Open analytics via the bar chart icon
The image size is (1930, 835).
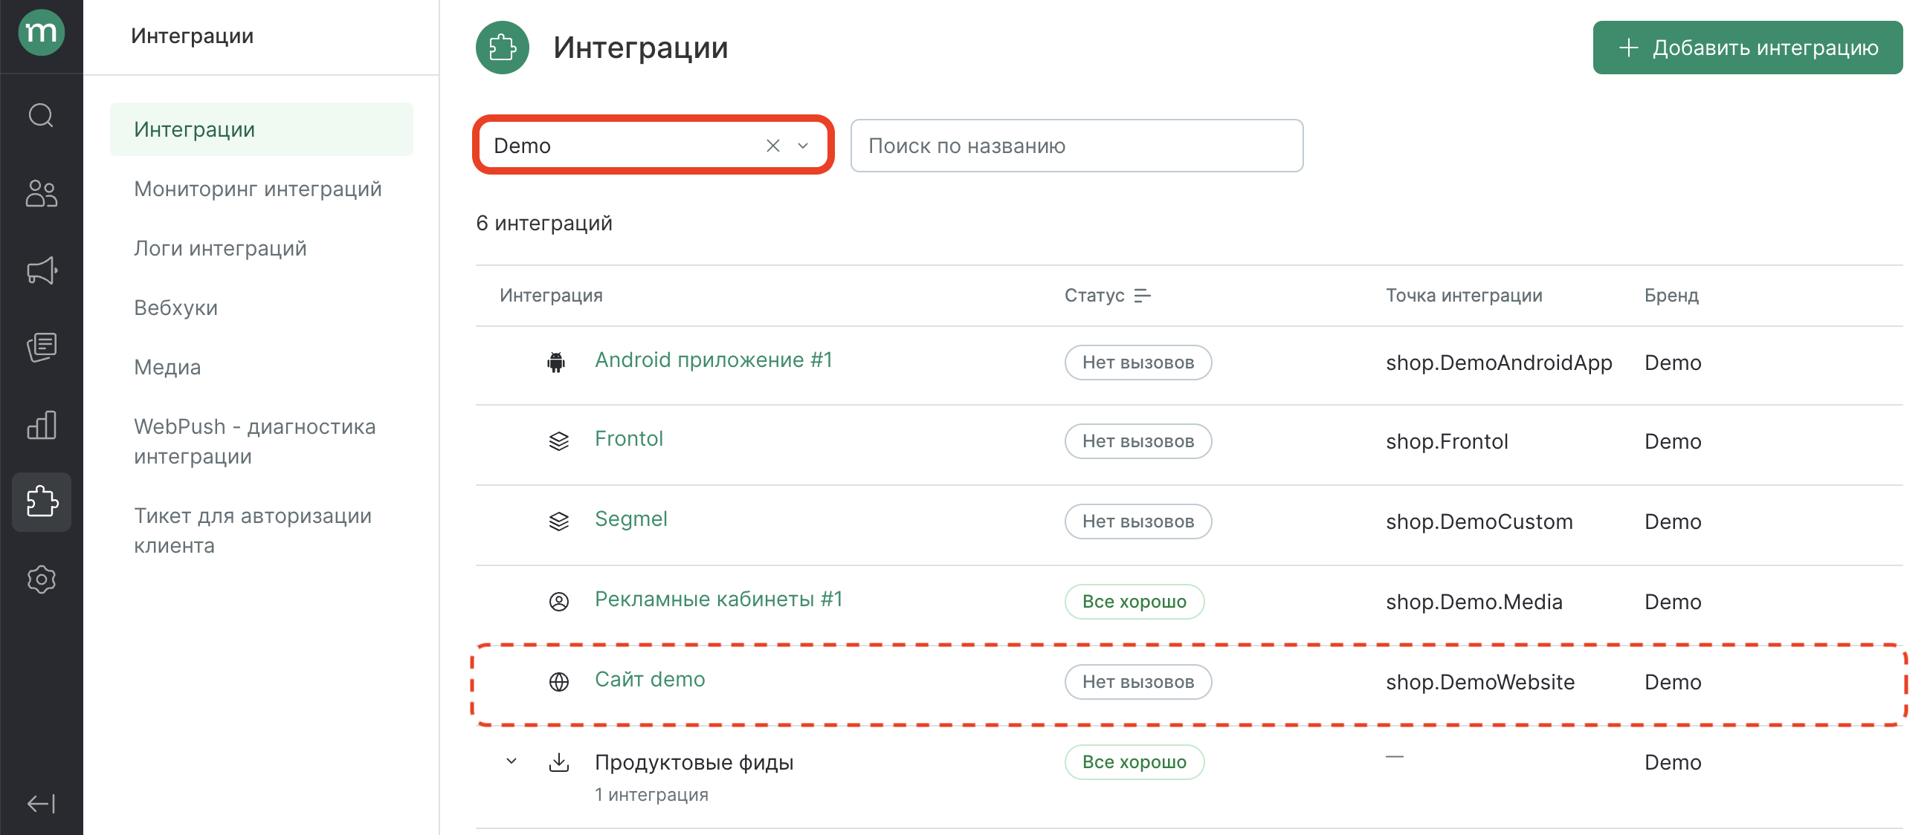pyautogui.click(x=41, y=426)
